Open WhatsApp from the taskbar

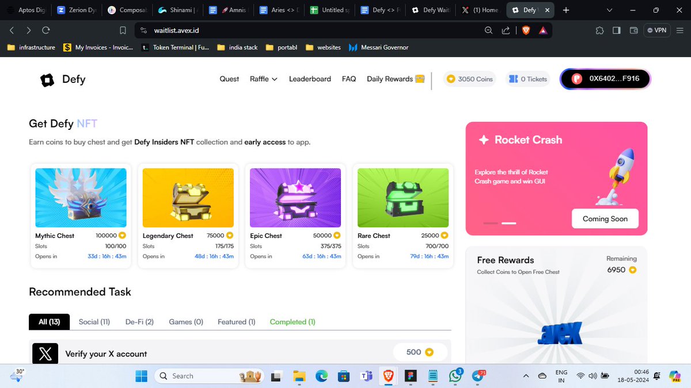click(455, 376)
